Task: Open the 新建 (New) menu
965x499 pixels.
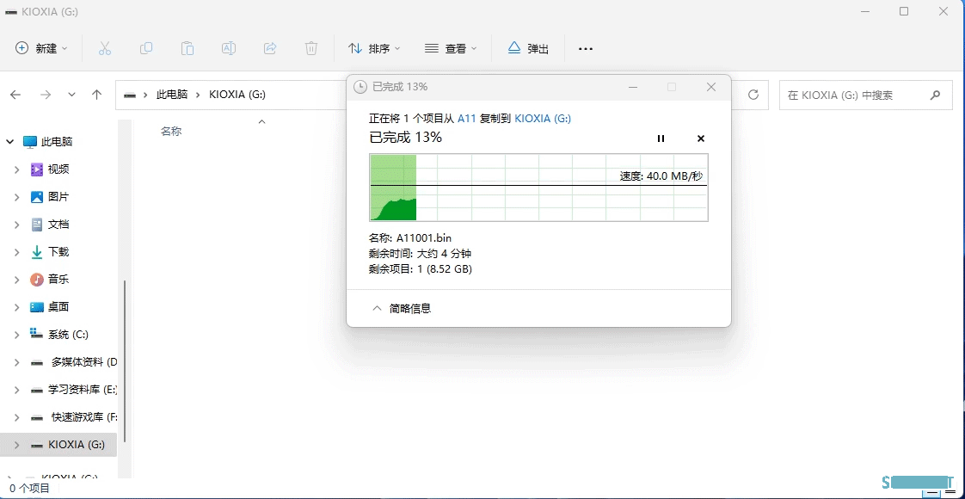Action: tap(41, 48)
